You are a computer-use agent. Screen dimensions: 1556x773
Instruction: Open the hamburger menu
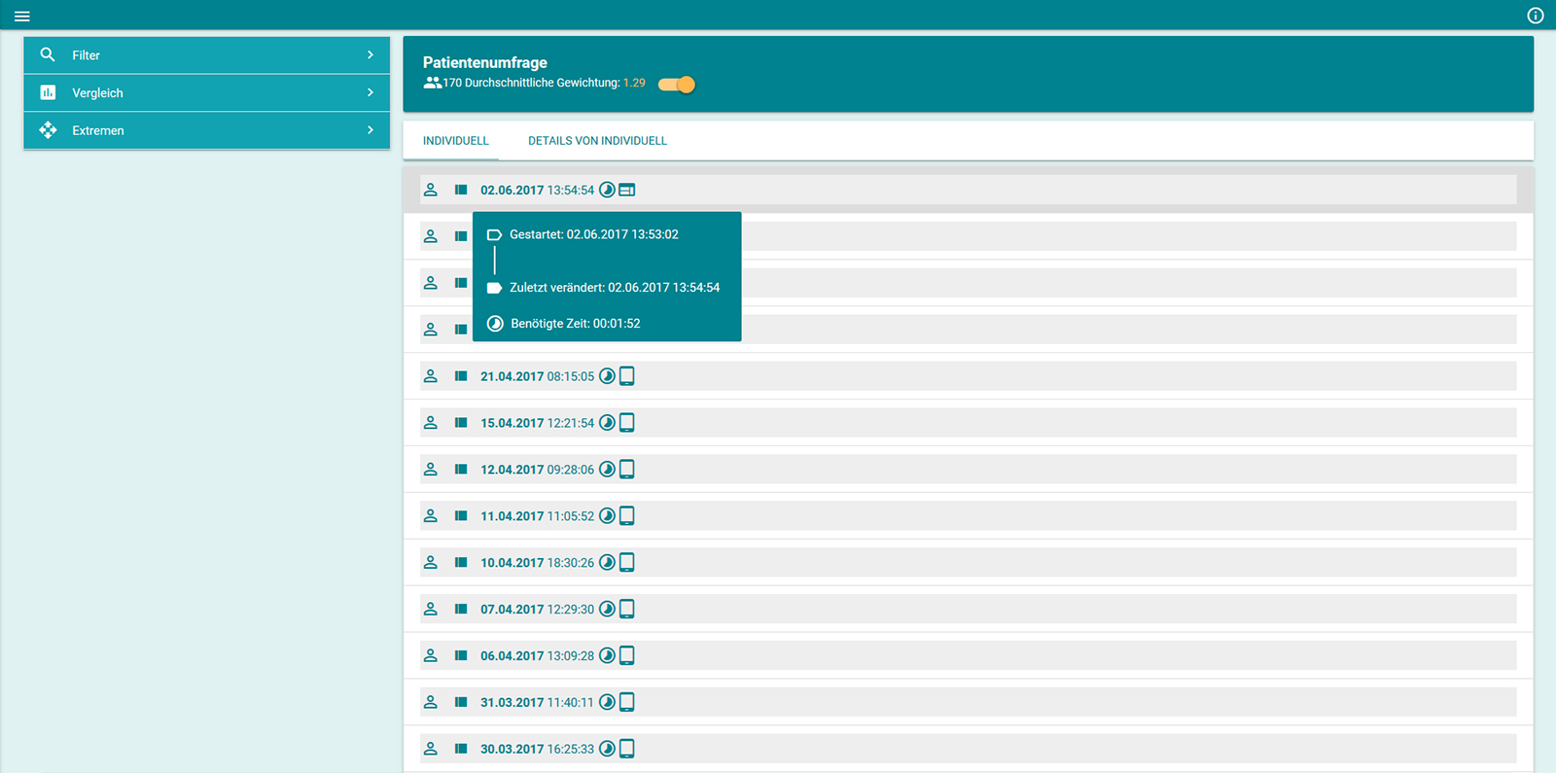[22, 17]
